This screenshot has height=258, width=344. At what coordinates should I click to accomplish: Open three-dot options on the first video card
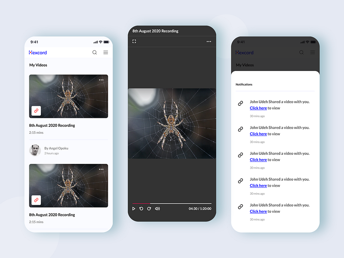pos(101,80)
